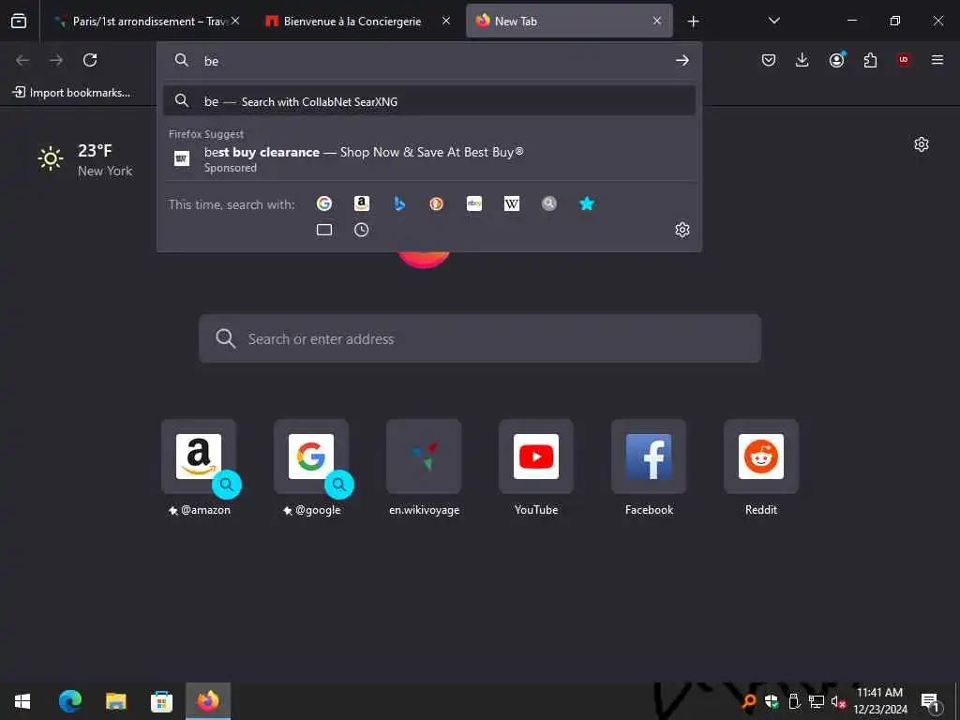Open the uBlock Origin extension icon

click(x=904, y=60)
